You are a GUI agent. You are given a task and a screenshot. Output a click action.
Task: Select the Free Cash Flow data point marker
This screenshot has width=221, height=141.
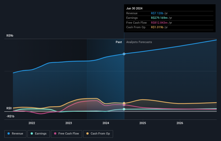[124, 105]
